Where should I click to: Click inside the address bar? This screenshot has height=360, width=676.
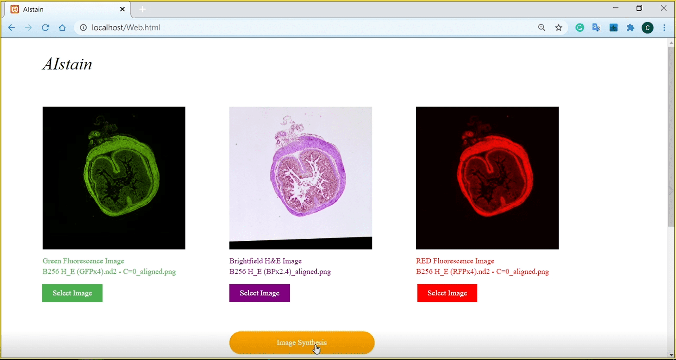pyautogui.click(x=246, y=27)
